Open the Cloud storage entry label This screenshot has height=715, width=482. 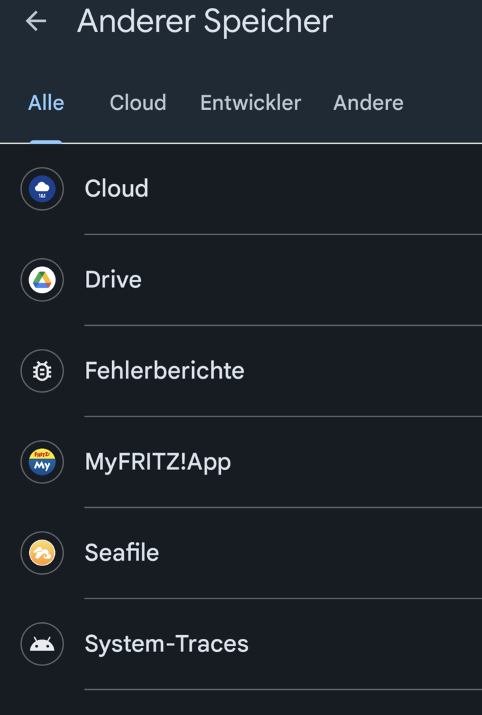click(117, 189)
